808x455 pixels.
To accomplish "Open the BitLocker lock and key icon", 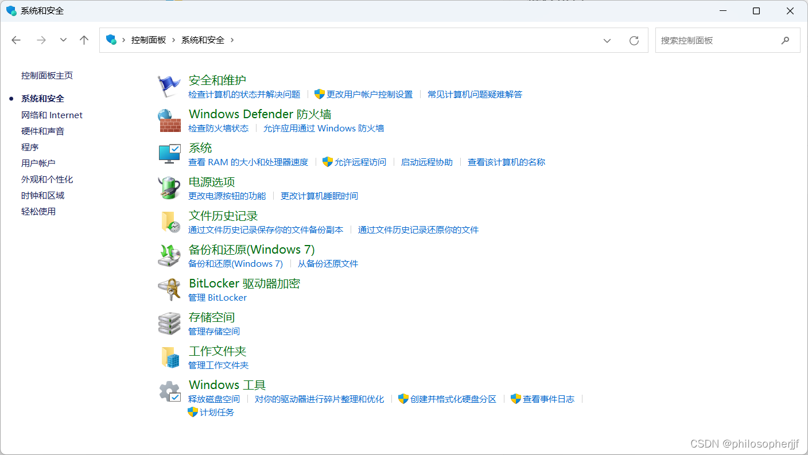I will [169, 289].
